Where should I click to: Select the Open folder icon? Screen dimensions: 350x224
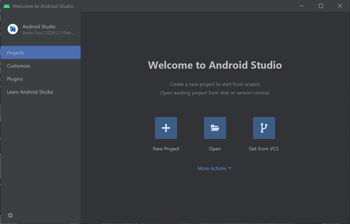point(215,128)
